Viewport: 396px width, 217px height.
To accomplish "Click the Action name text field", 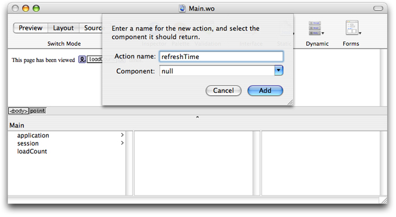I will [221, 57].
